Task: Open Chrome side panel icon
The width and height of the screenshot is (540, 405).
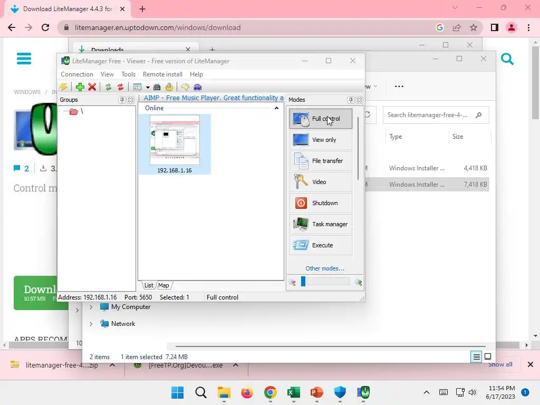Action: click(x=495, y=27)
